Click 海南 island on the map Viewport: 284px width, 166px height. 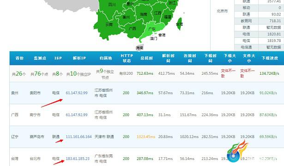tap(139, 47)
